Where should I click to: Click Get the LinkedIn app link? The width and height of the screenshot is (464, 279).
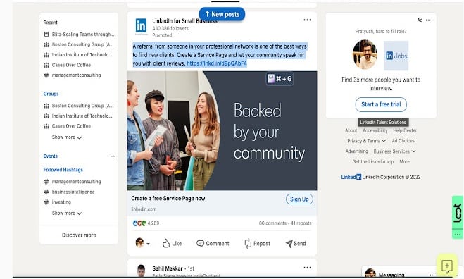tap(373, 162)
